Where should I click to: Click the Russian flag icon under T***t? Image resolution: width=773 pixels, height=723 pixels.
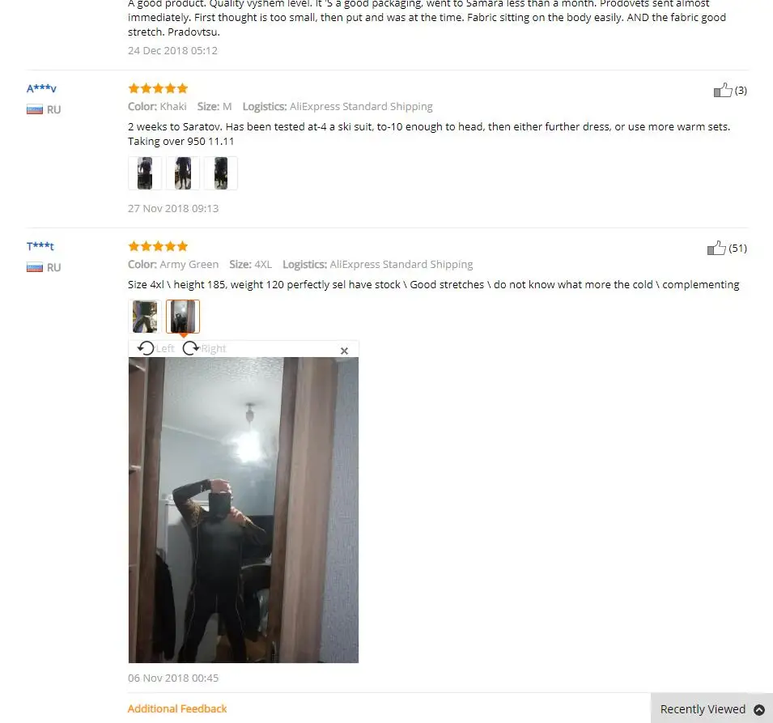[x=35, y=267]
